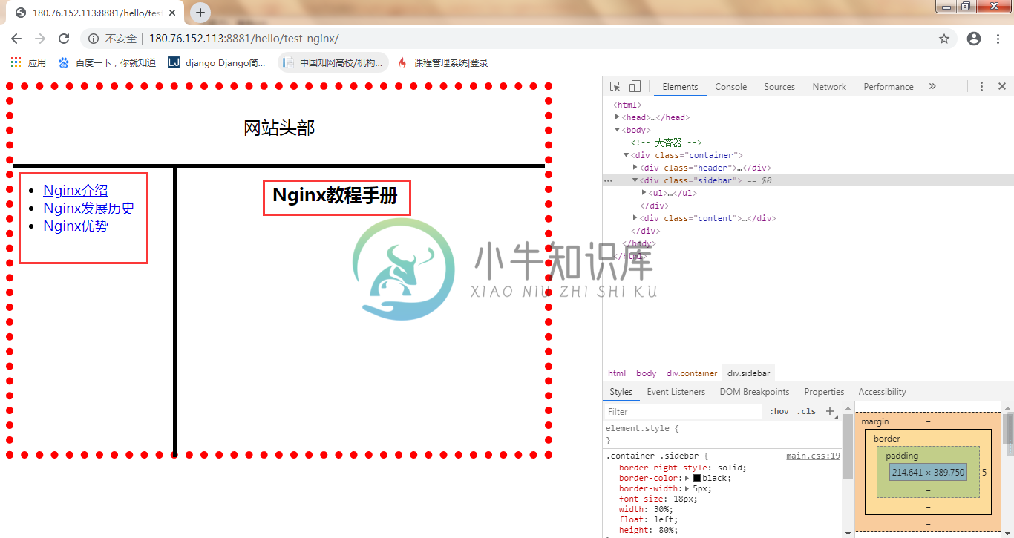Click the width: 30% declaration

[646, 510]
